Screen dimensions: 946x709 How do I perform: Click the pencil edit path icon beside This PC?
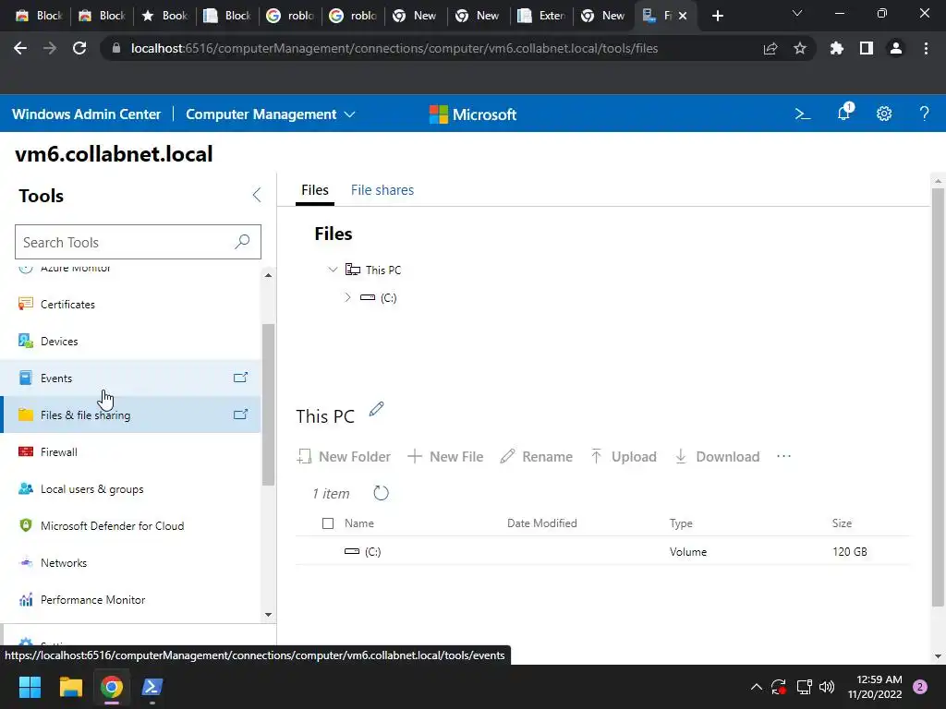point(377,409)
